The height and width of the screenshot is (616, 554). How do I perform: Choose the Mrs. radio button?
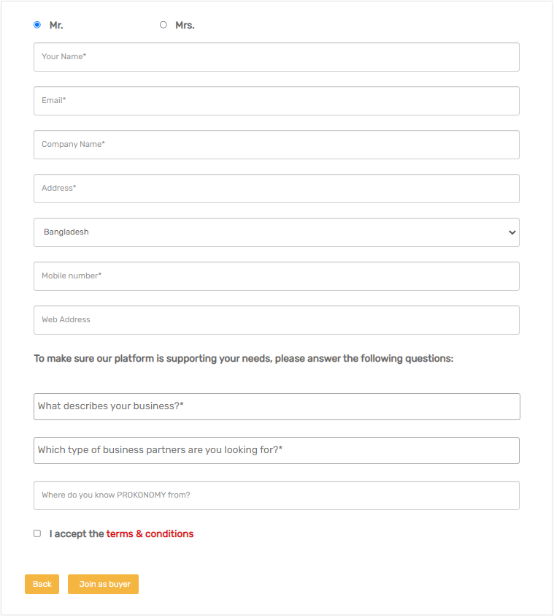[163, 25]
